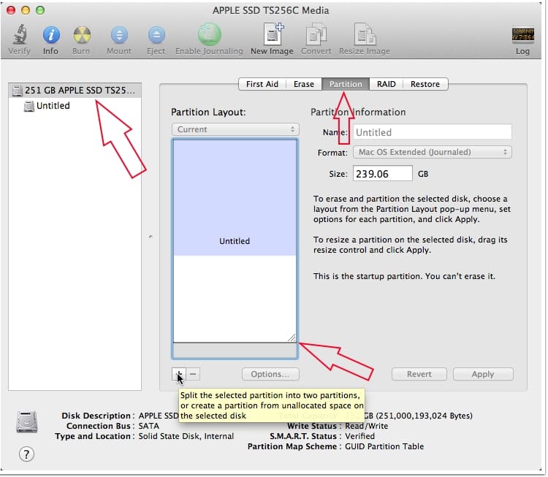Viewport: 548px width, 477px height.
Task: Open the Partition Layout Current dropdown
Action: pyautogui.click(x=235, y=129)
